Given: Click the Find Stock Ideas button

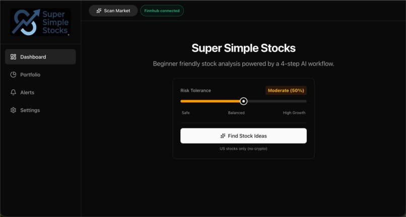Looking at the screenshot, I should 243,136.
